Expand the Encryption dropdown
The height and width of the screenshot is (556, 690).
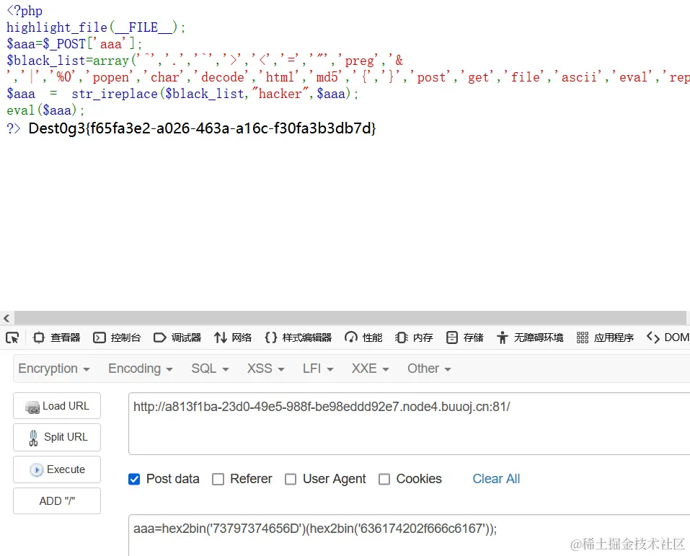coord(53,369)
